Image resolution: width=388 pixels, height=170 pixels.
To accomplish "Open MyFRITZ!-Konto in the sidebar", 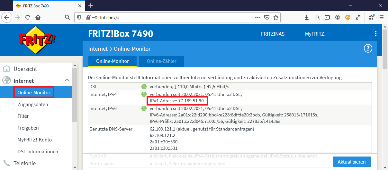I will 35,140.
